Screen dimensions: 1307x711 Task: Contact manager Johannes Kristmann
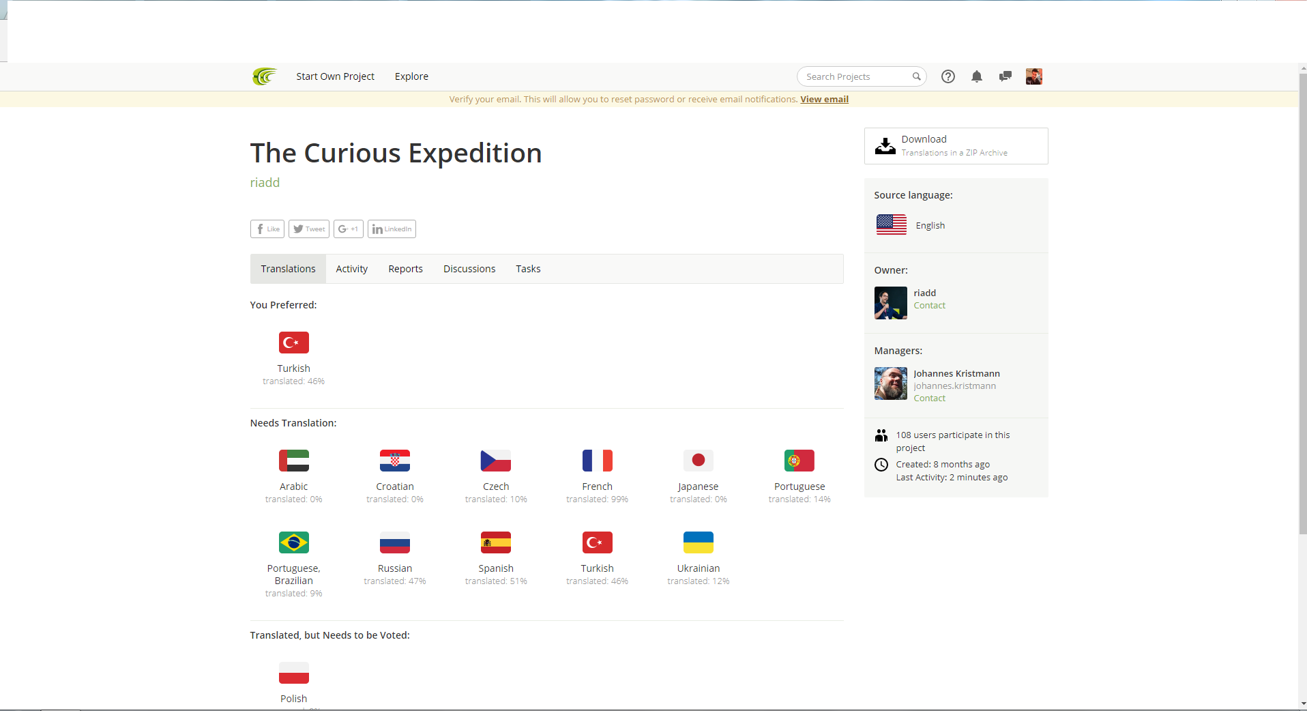929,398
